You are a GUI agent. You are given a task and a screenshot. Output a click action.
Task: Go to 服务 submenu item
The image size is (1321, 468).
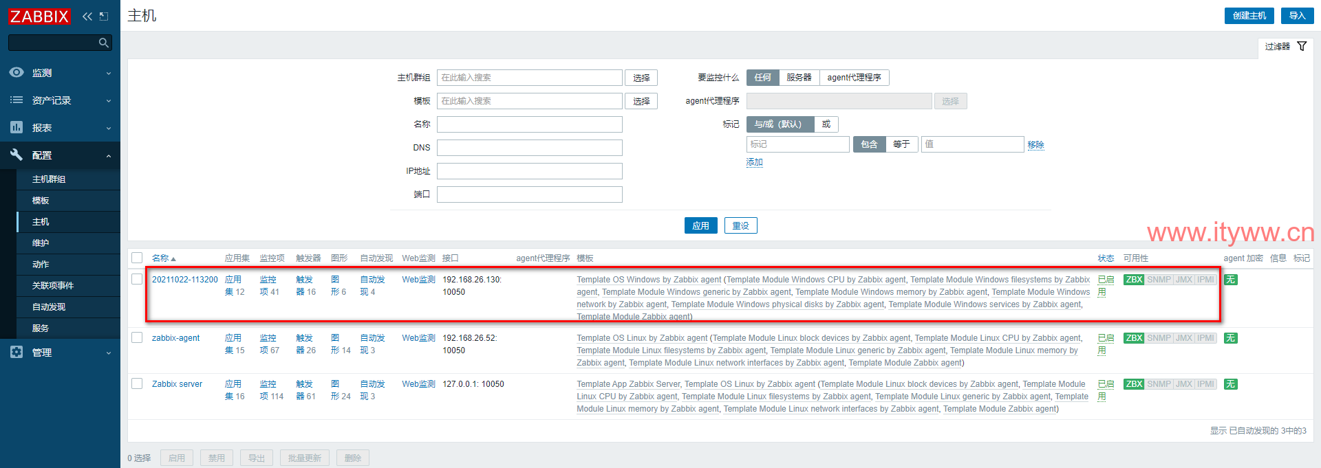pos(68,328)
